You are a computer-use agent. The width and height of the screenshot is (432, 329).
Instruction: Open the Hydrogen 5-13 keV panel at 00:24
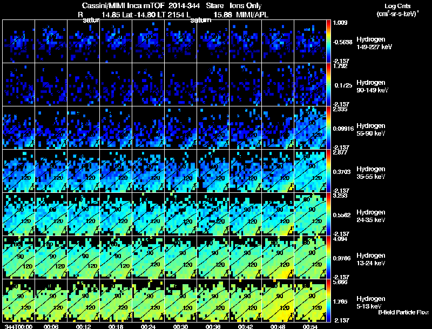coord(148,301)
